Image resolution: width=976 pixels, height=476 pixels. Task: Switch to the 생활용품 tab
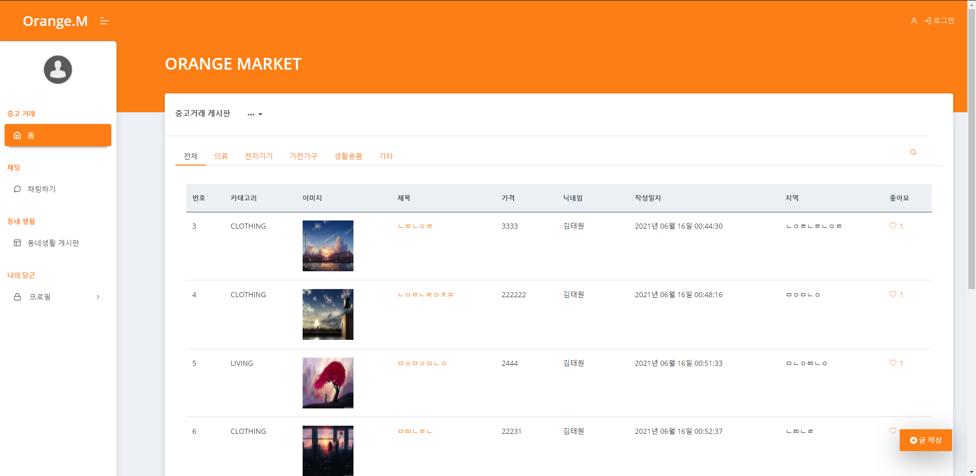348,156
